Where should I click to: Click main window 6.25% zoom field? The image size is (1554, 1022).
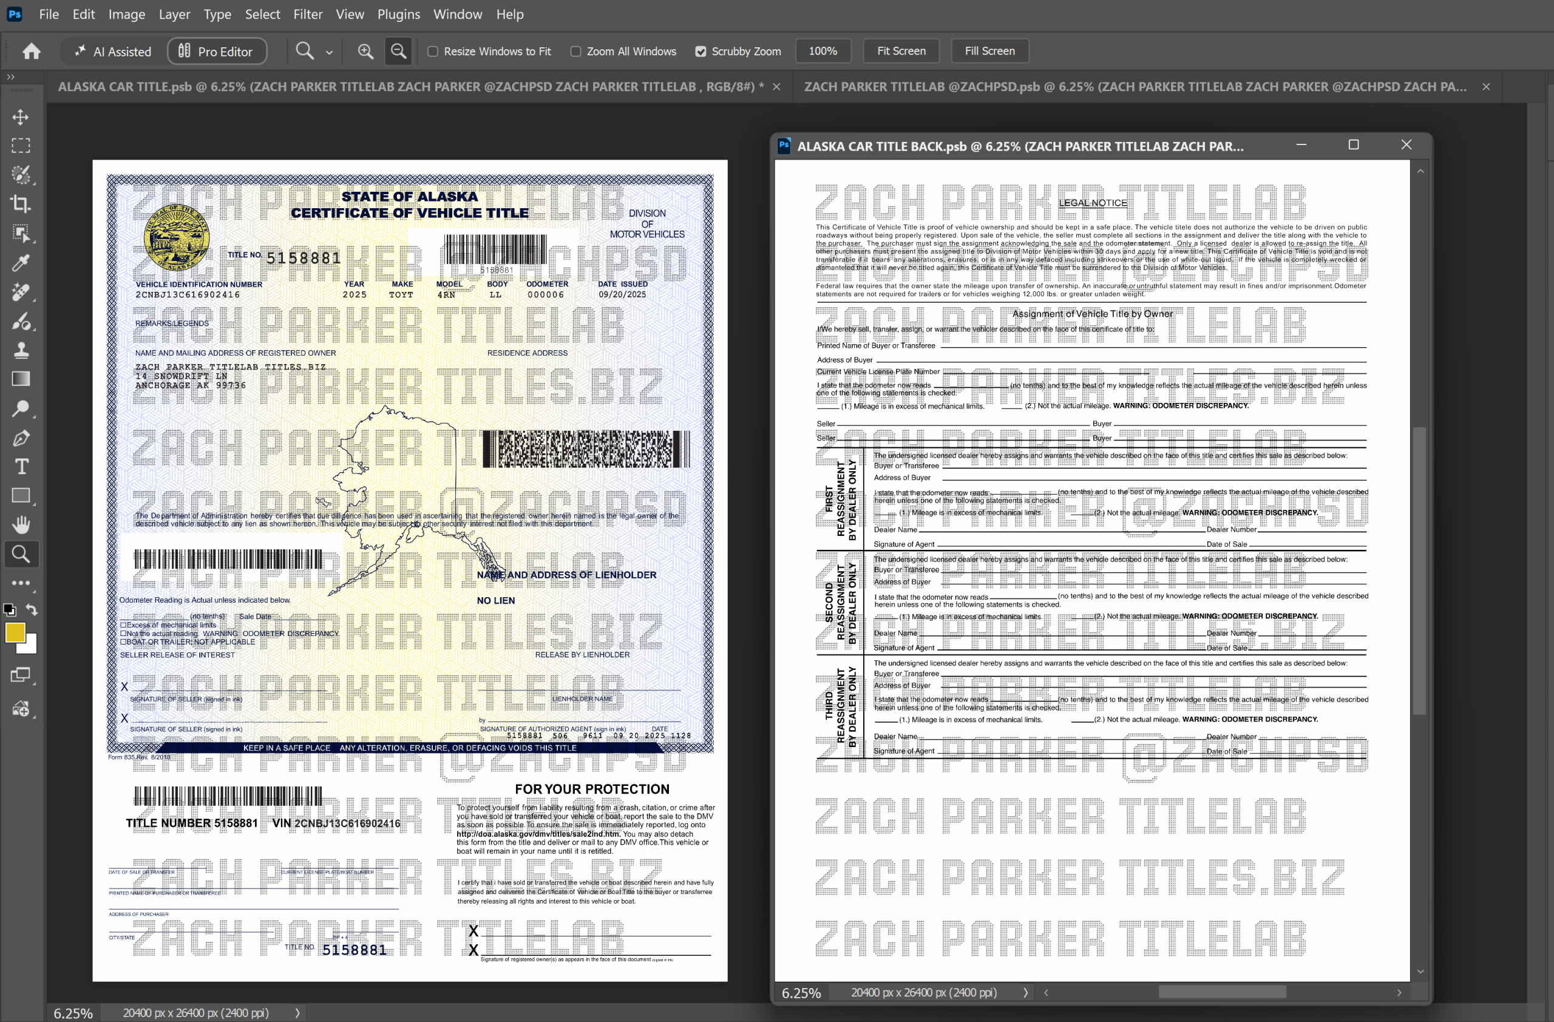(72, 1013)
